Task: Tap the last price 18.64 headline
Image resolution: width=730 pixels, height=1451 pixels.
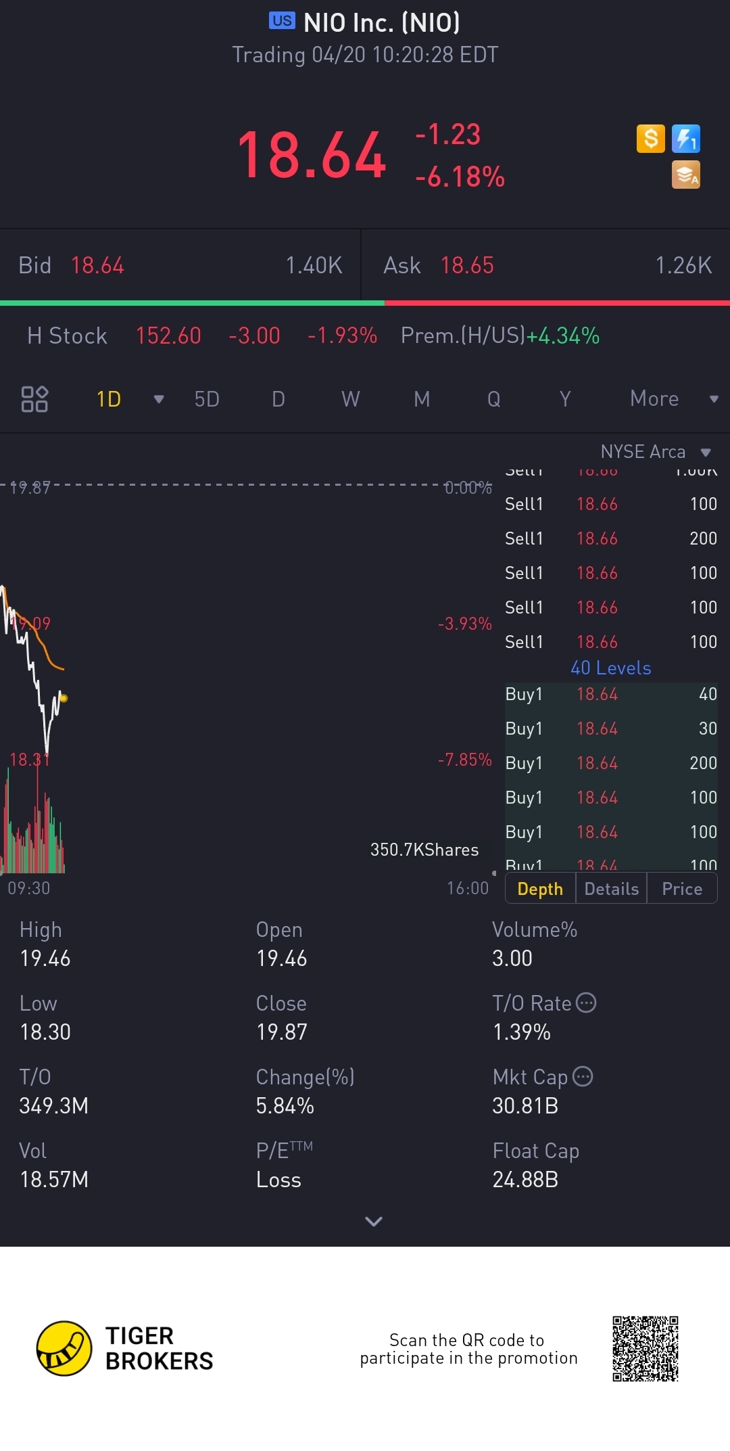Action: [x=312, y=156]
